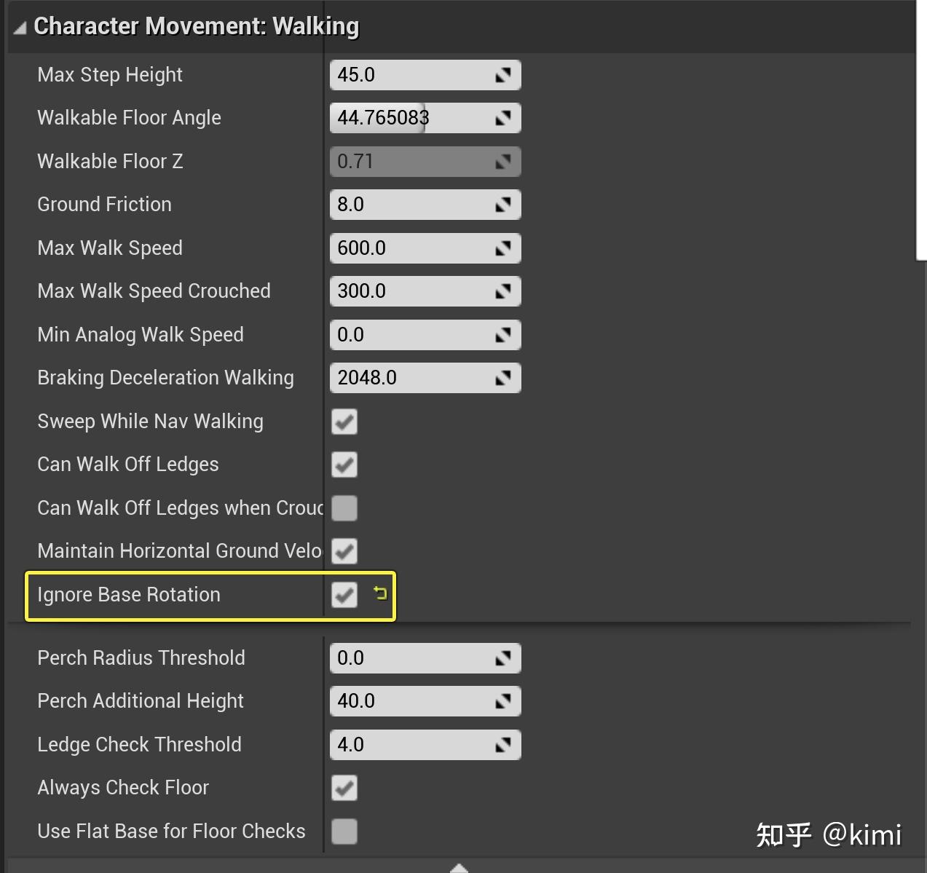Click the spinbox drag icon on Ledge Check Threshold
Image resolution: width=927 pixels, height=873 pixels.
point(504,745)
